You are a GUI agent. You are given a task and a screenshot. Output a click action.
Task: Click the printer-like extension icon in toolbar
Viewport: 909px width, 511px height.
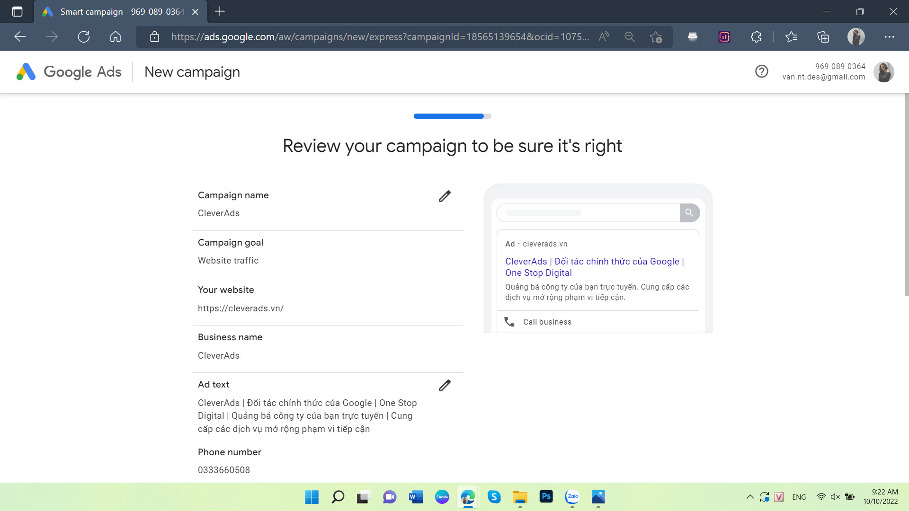tap(693, 37)
